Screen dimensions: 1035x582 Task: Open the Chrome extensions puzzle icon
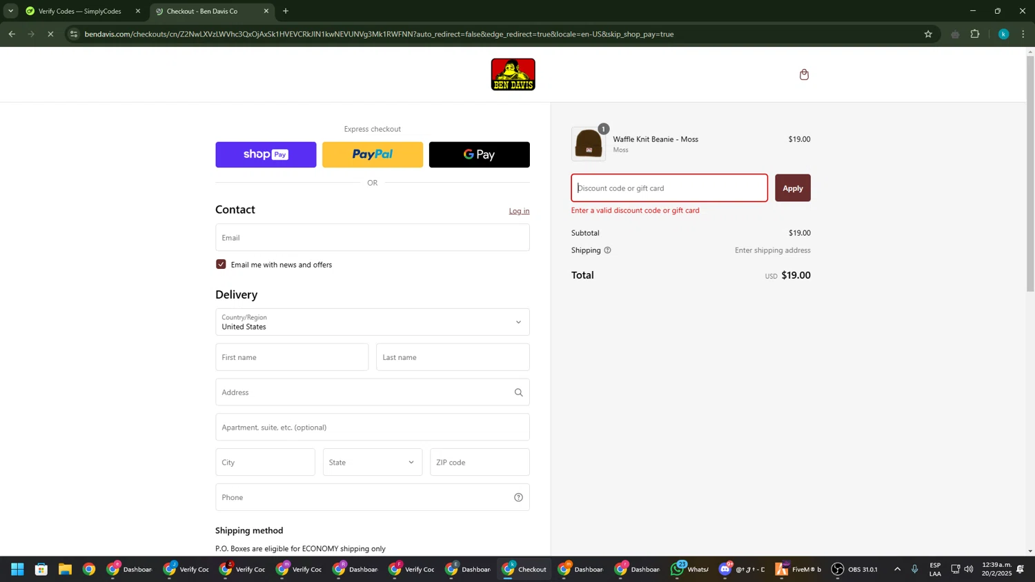pos(975,34)
